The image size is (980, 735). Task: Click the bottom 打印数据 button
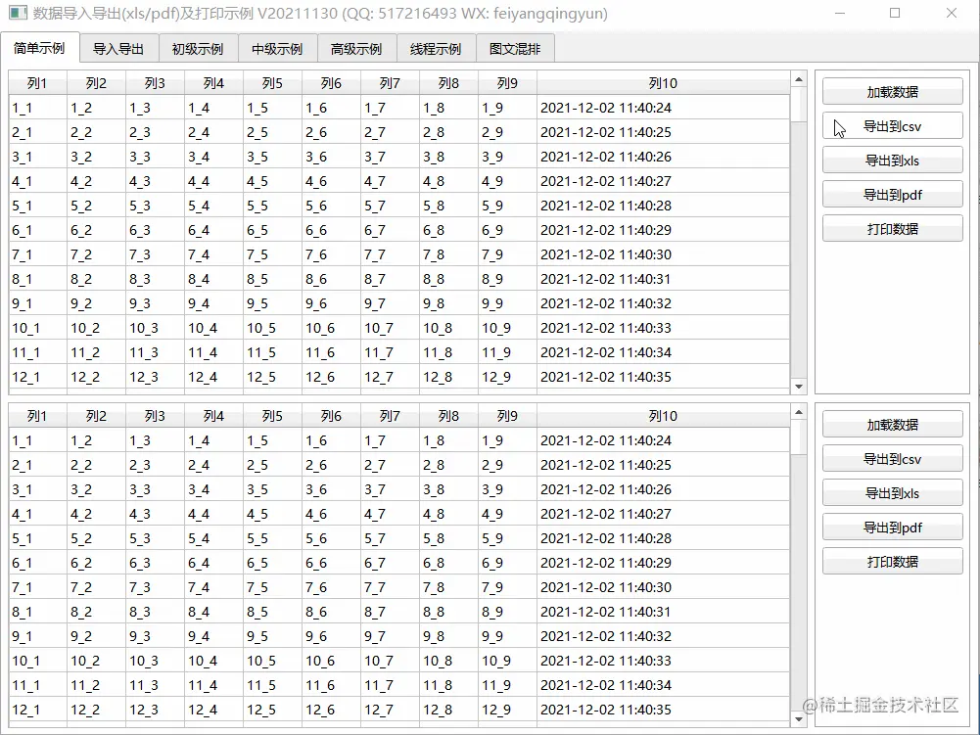click(x=891, y=561)
